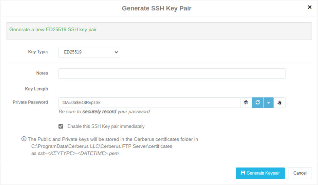Select the Key Type label
318x185 pixels.
(x=38, y=52)
